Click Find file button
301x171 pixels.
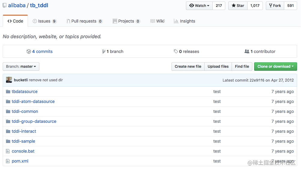[242, 66]
